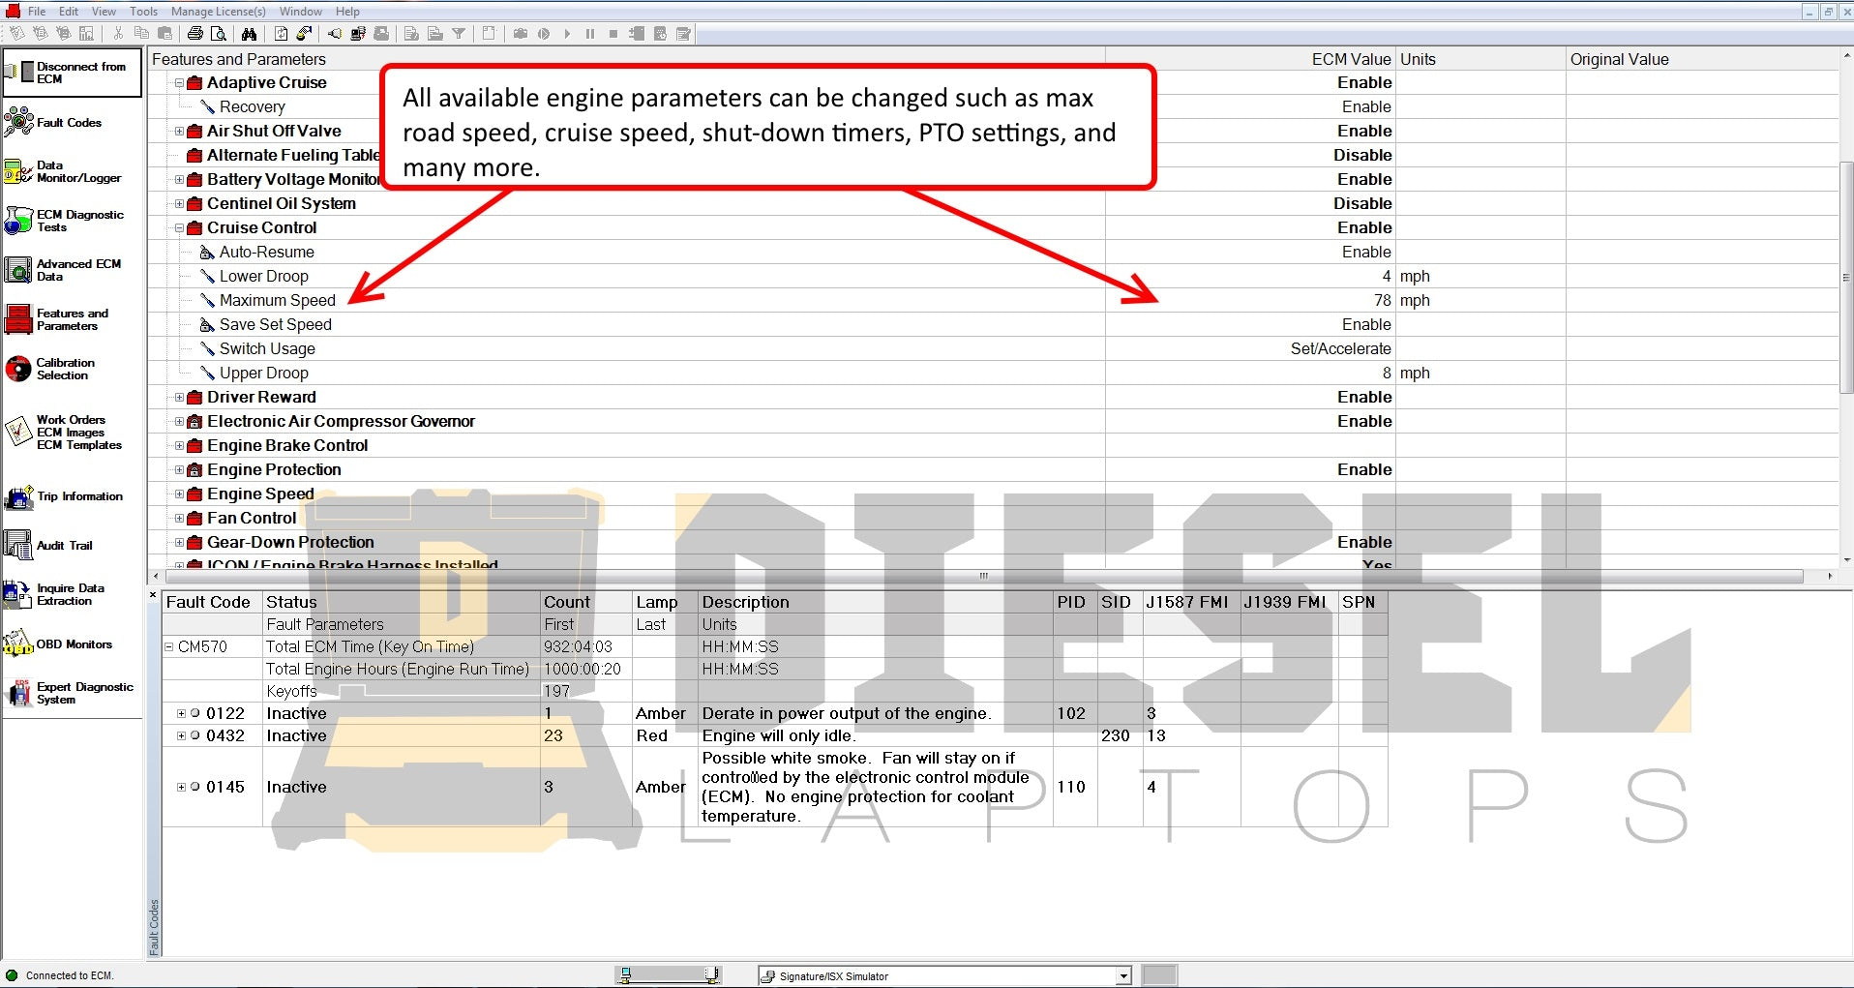Open Data Monitor/Logger panel
Viewport: 1854px width, 988px height.
click(x=77, y=172)
